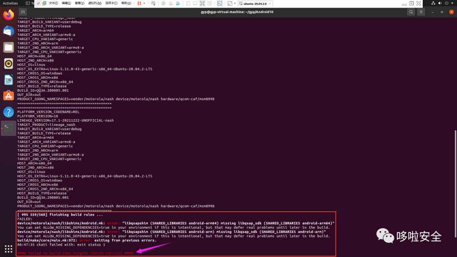
Task: Open VMware console view
Action: coord(220,3)
